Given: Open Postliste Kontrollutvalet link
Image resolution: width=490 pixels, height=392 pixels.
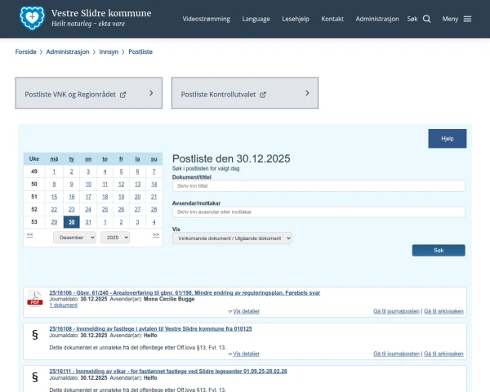Looking at the screenshot, I should tap(245, 94).
